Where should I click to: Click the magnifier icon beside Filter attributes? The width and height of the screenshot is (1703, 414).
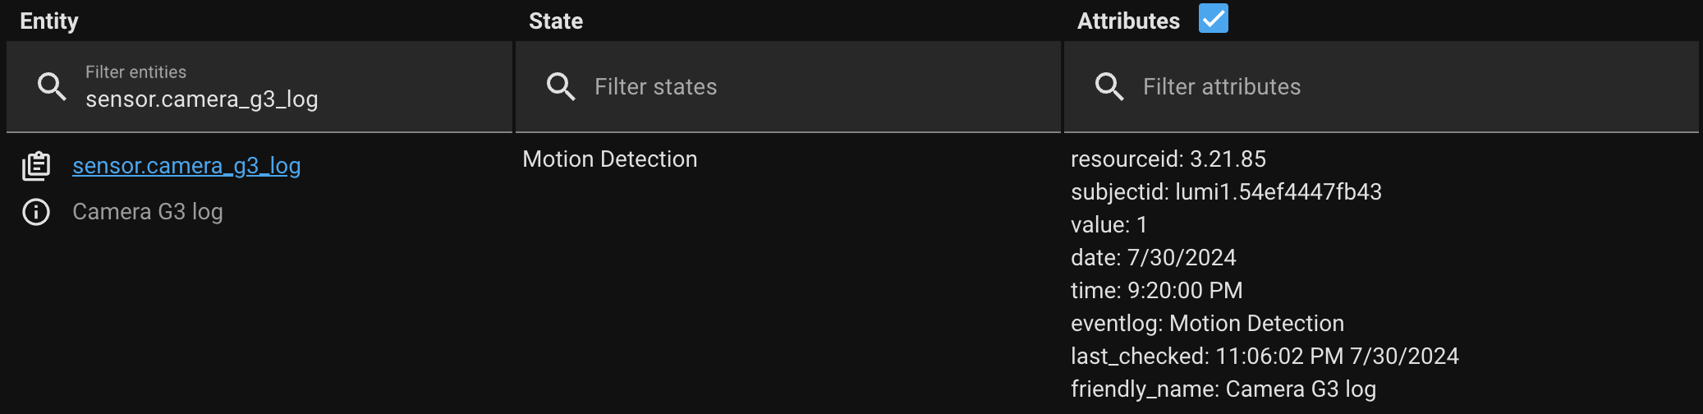(1109, 86)
